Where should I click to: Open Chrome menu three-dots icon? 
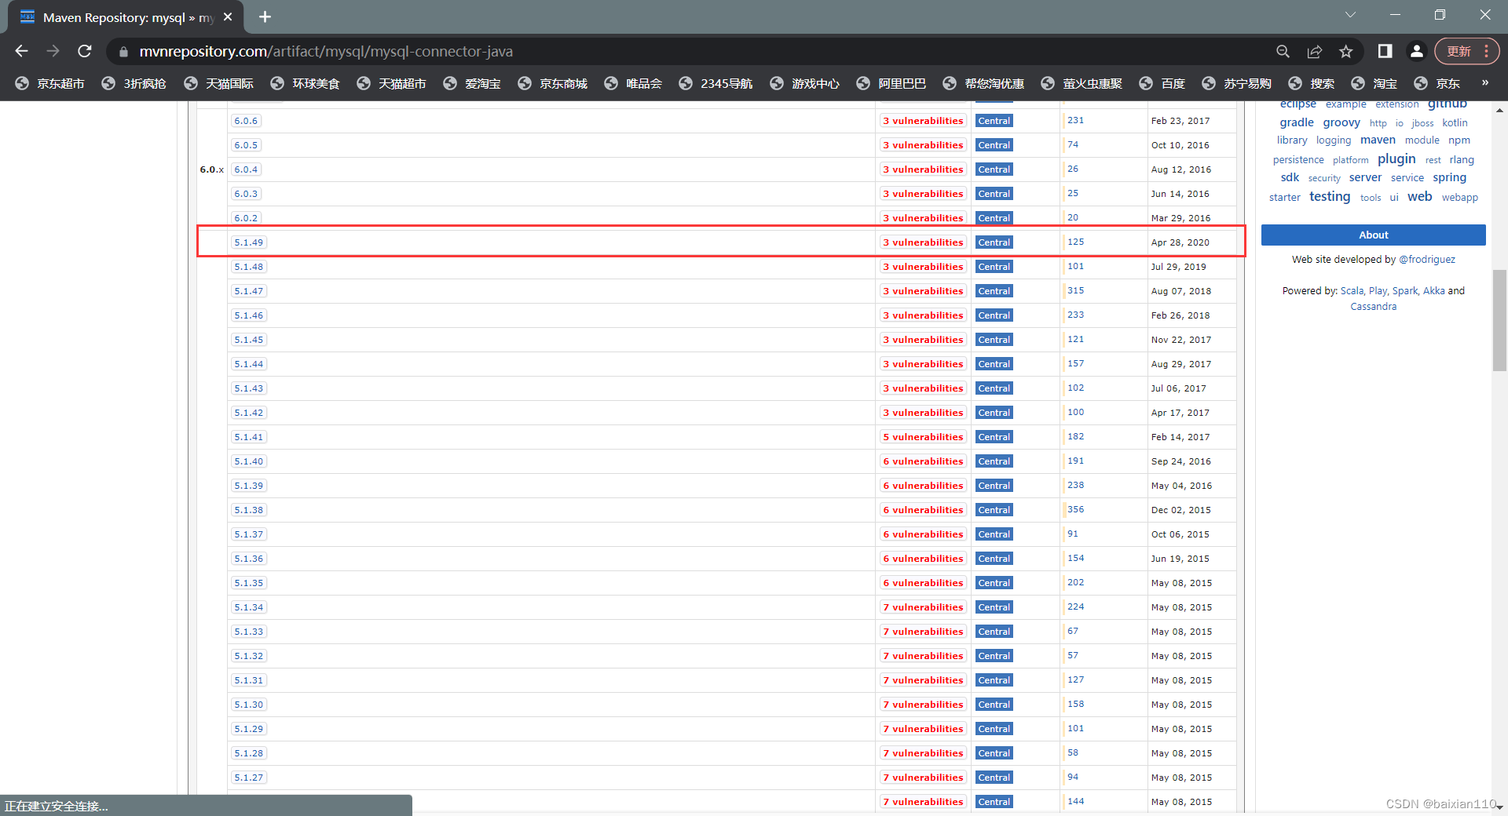click(x=1487, y=51)
